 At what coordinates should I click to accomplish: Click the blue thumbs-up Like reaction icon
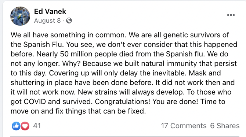(x=16, y=126)
